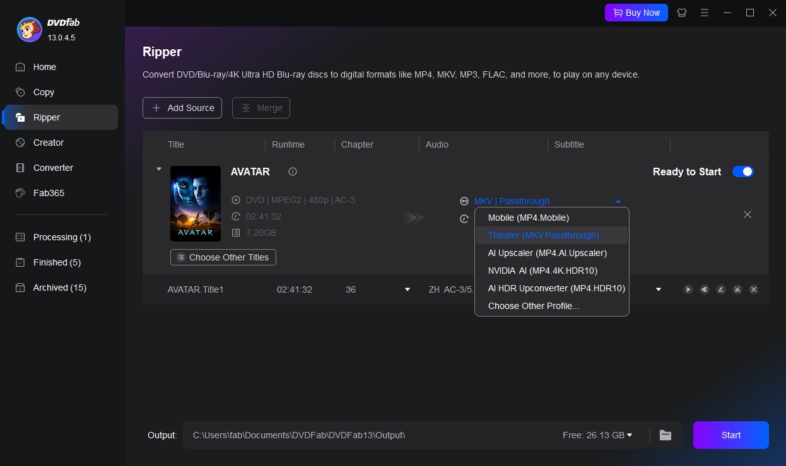Open advanced settings for AVATAR.Title1
The image size is (786, 466).
(705, 289)
